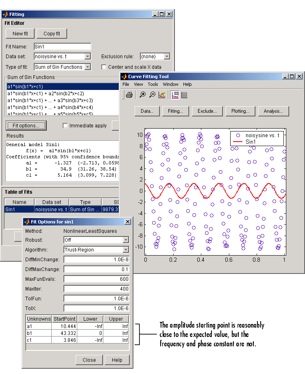Open the Robust dropdown in Fit Options

pyautogui.click(x=126, y=240)
